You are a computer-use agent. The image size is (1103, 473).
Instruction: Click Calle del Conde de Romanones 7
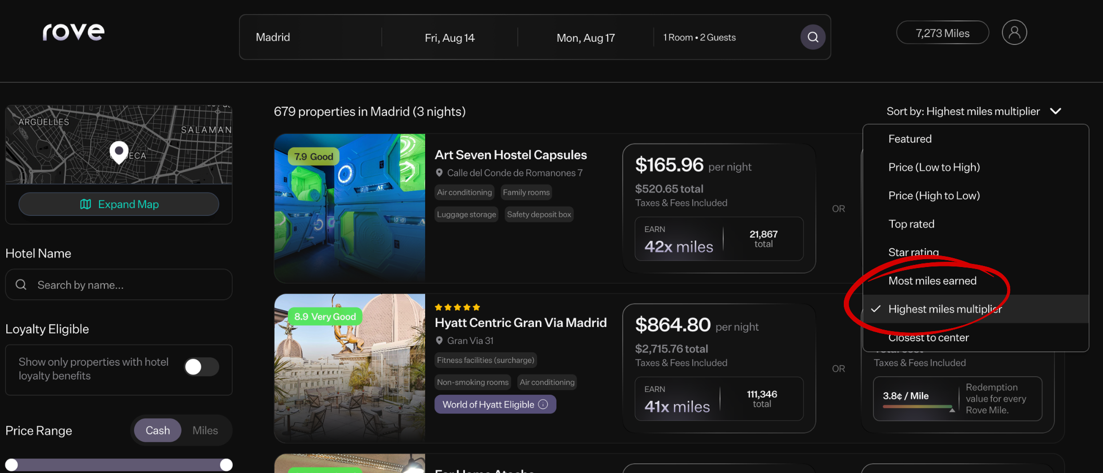(x=515, y=173)
